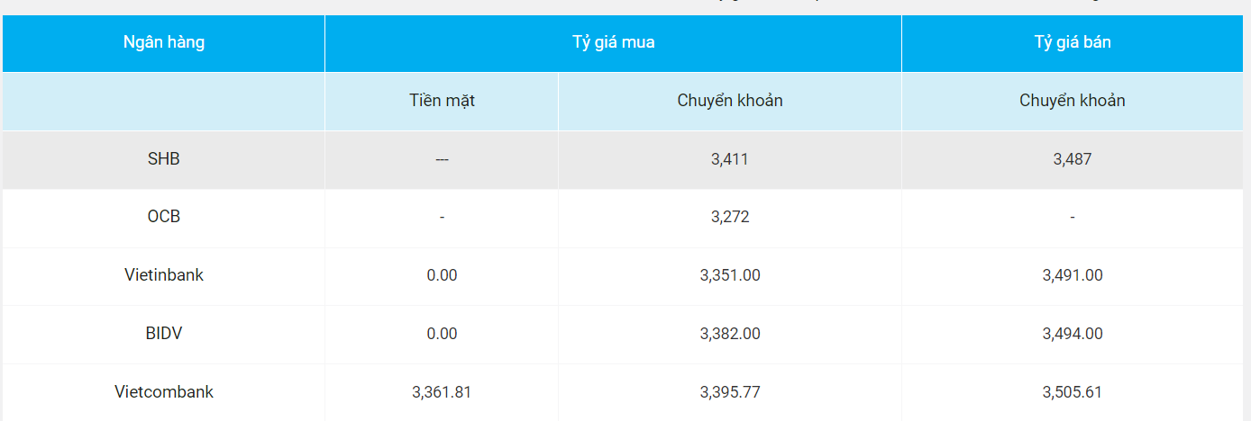Click the SHB bank row name
Screen dimensions: 1251x421
pyautogui.click(x=164, y=159)
